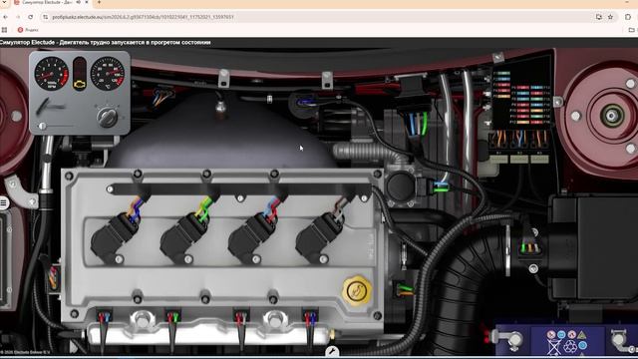Click the green F1 fuse
Screen dimensions: 638x359
503,74
